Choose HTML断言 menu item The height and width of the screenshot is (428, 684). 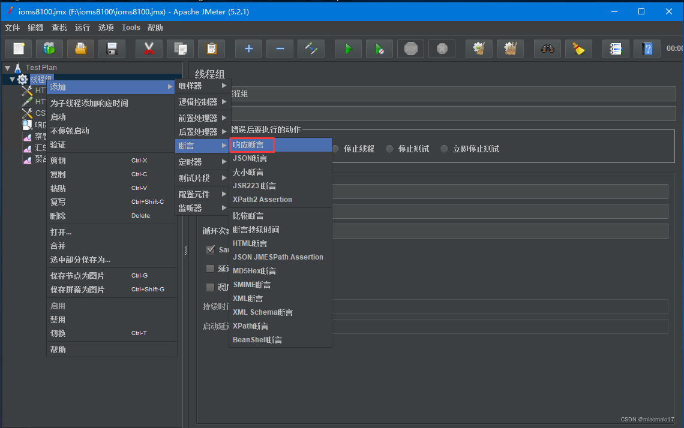280,243
